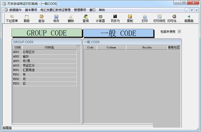The height and width of the screenshot is (132, 201).
Task: Open the 查询 search icon
Action: point(86,16)
